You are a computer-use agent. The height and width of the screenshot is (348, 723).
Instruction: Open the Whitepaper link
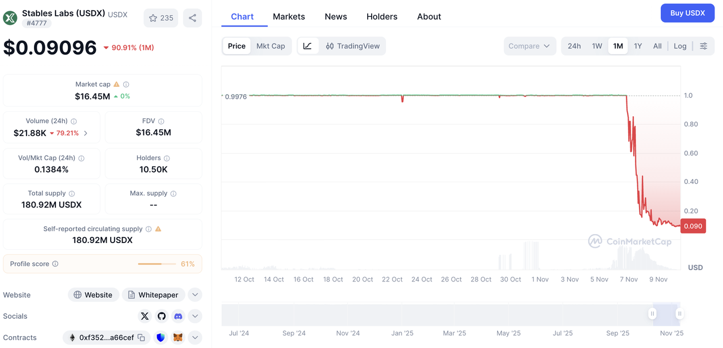click(x=154, y=295)
